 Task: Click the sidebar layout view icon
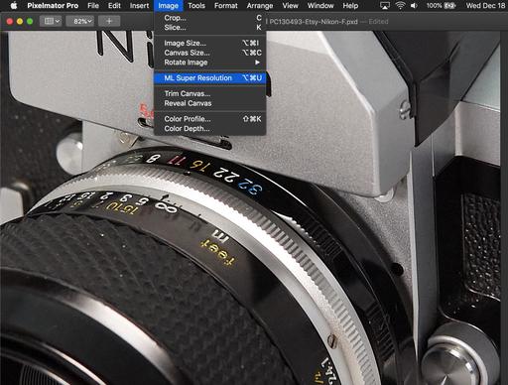click(52, 21)
